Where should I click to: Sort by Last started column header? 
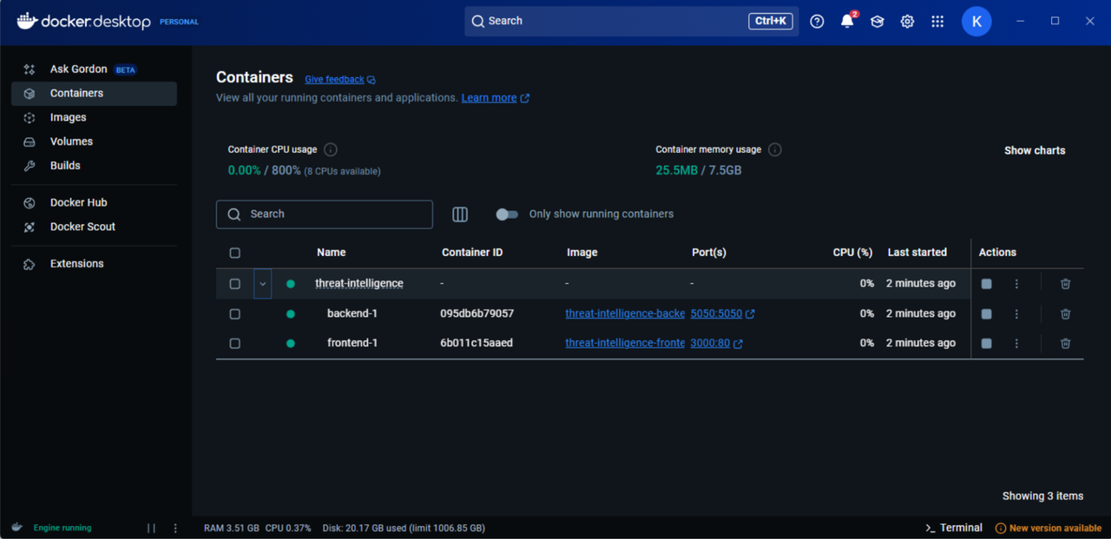coord(917,253)
